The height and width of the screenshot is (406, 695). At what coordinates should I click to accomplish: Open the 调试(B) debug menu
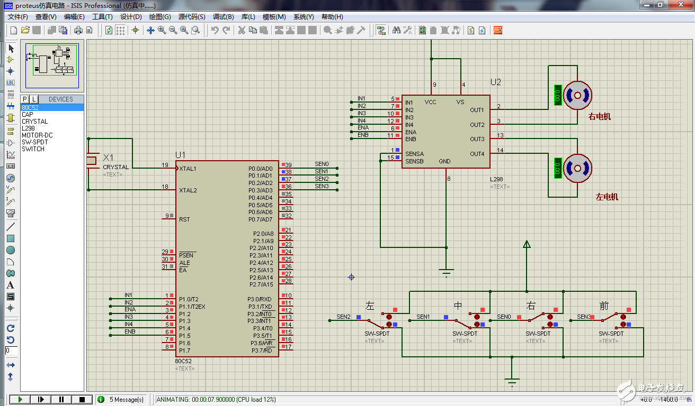223,17
